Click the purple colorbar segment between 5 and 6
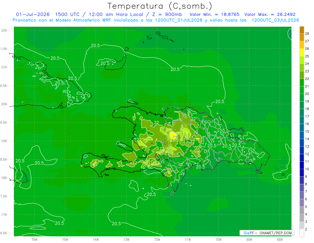 click(x=302, y=203)
